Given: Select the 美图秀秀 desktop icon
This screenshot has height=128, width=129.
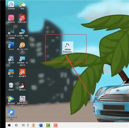Looking at the screenshot, I should [11, 19].
